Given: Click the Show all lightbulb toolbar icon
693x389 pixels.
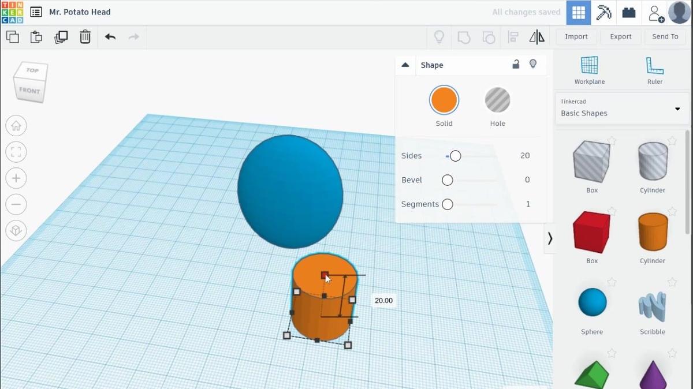Looking at the screenshot, I should (439, 37).
